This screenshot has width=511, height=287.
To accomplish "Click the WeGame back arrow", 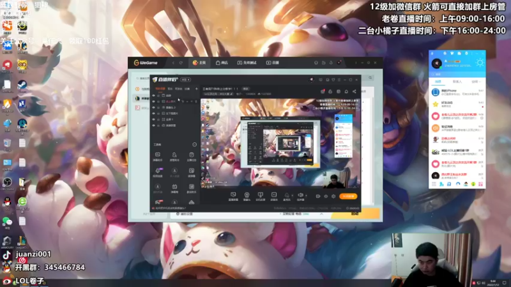I will pos(173,63).
